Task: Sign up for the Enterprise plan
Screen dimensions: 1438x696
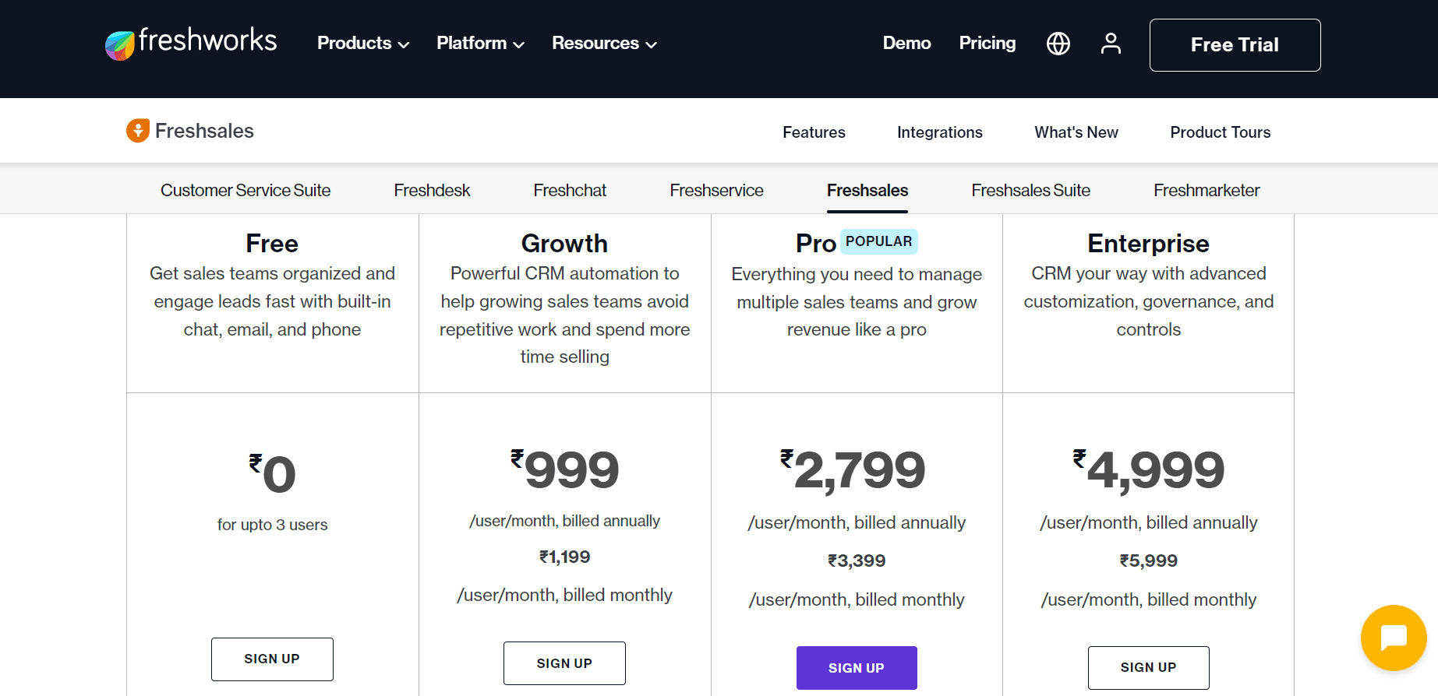Action: pyautogui.click(x=1149, y=668)
